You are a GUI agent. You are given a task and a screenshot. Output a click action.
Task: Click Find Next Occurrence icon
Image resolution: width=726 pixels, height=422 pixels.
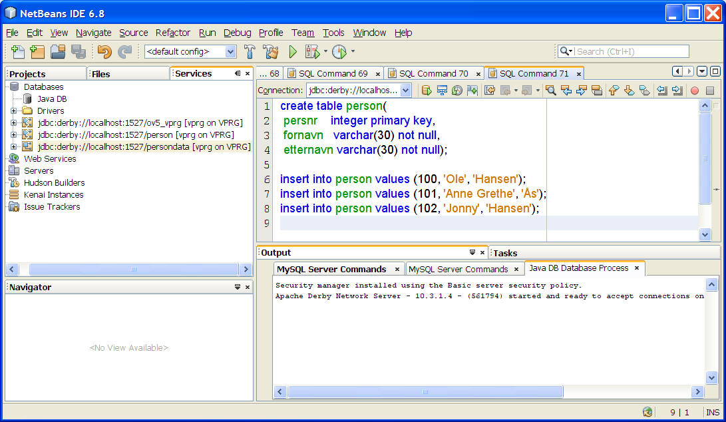pyautogui.click(x=582, y=91)
